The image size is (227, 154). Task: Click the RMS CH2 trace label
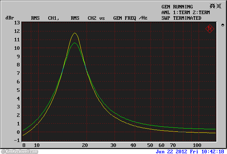[84, 18]
